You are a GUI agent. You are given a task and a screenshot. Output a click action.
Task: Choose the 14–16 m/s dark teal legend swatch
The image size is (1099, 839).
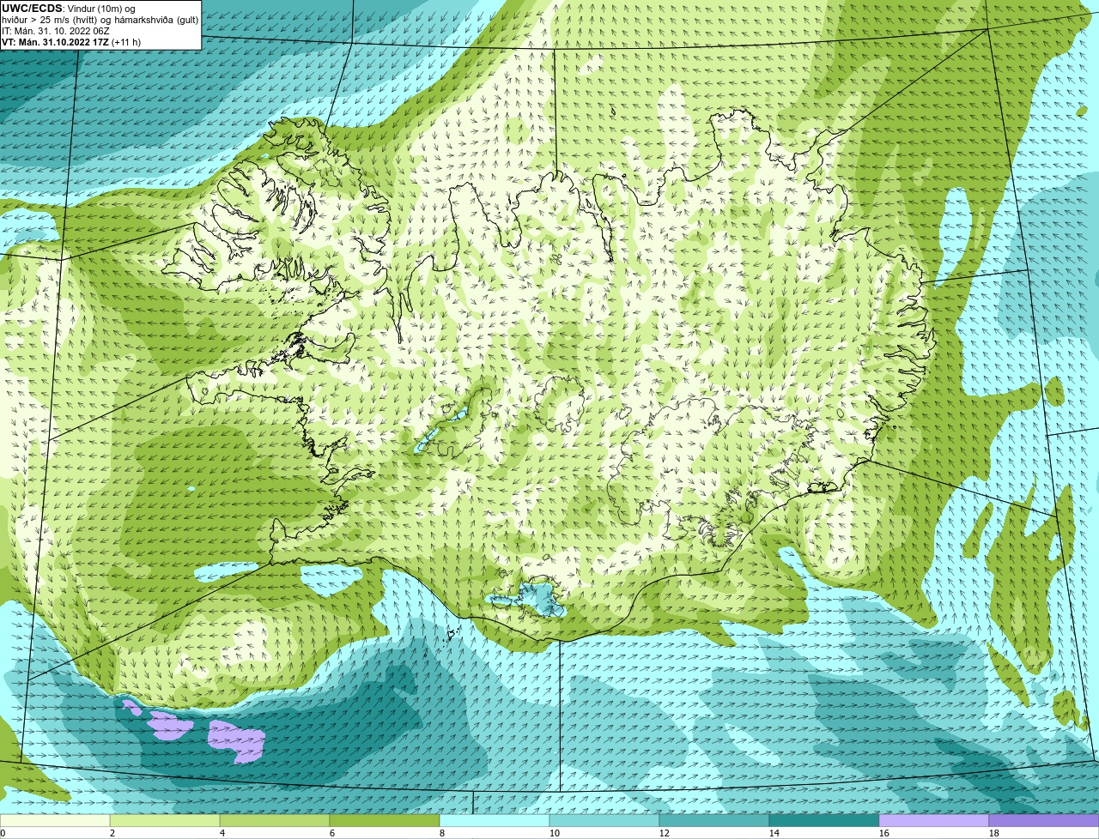[x=824, y=820]
